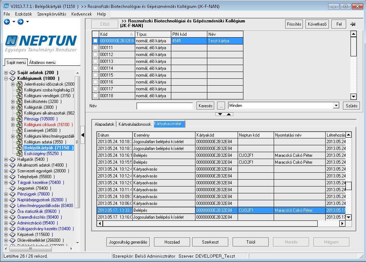Collapse left menu with the black arrow
The width and height of the screenshot is (366, 262).
click(x=83, y=135)
